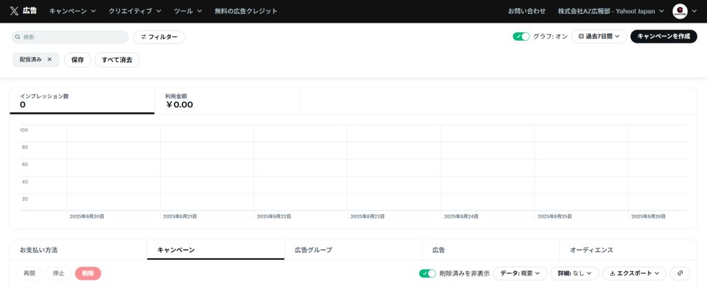Click the キャンペーンを作成 button
Viewport: 707px width, 288px height.
pos(663,37)
